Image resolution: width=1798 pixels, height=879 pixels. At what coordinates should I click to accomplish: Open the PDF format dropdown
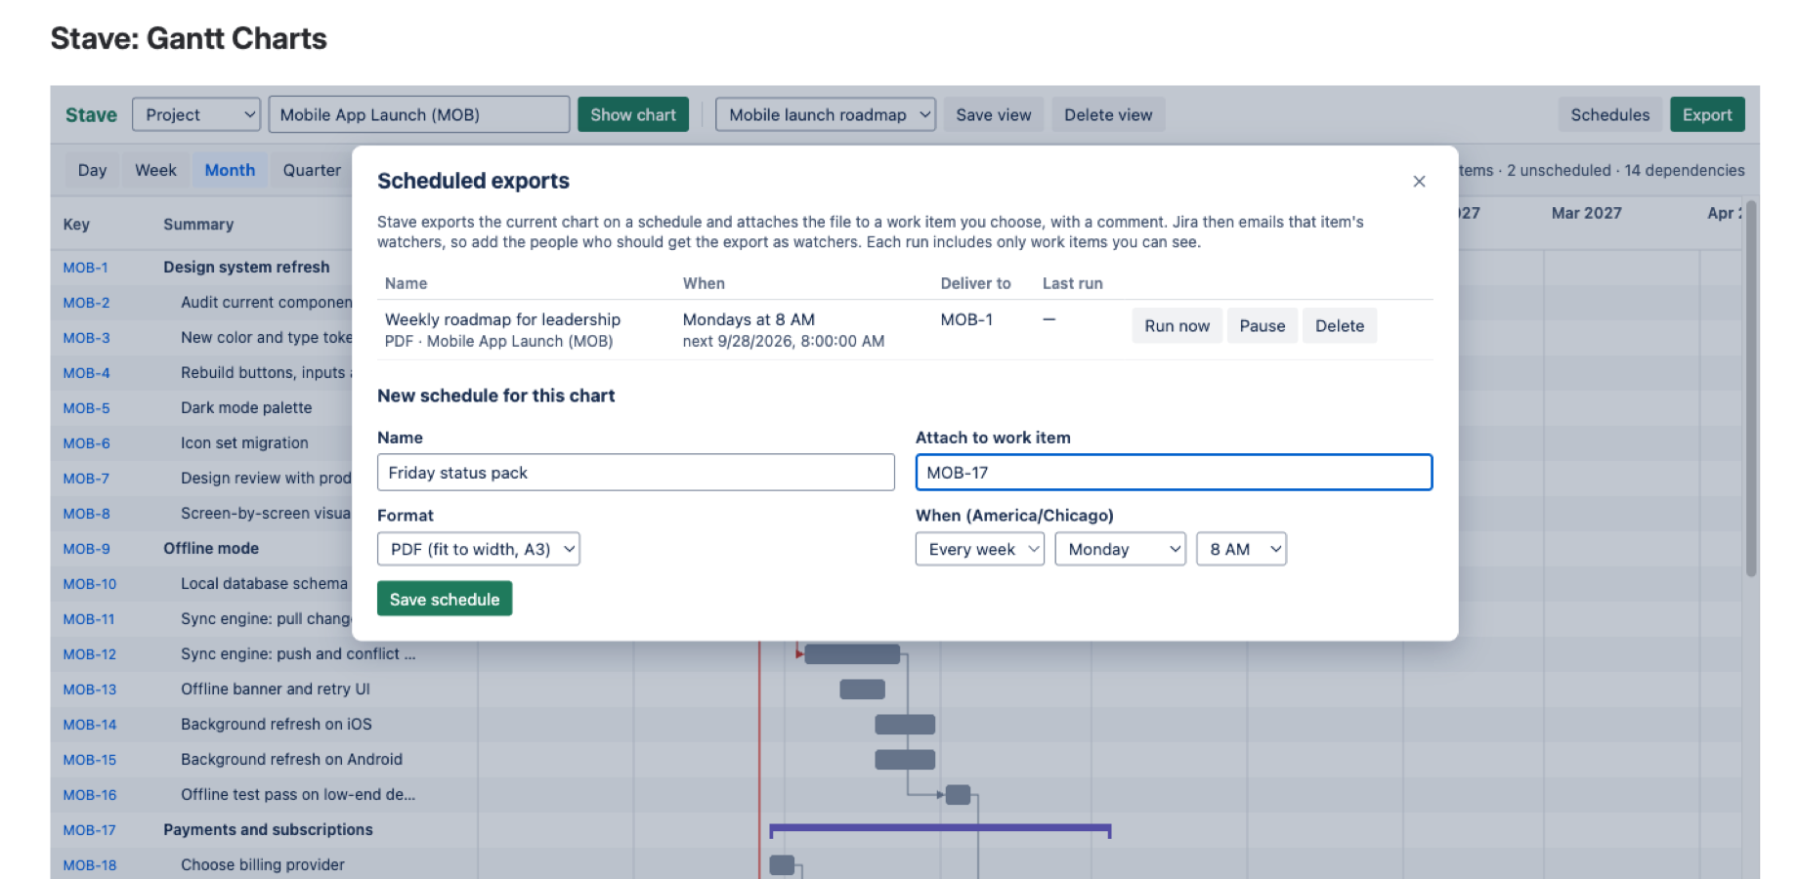[479, 549]
